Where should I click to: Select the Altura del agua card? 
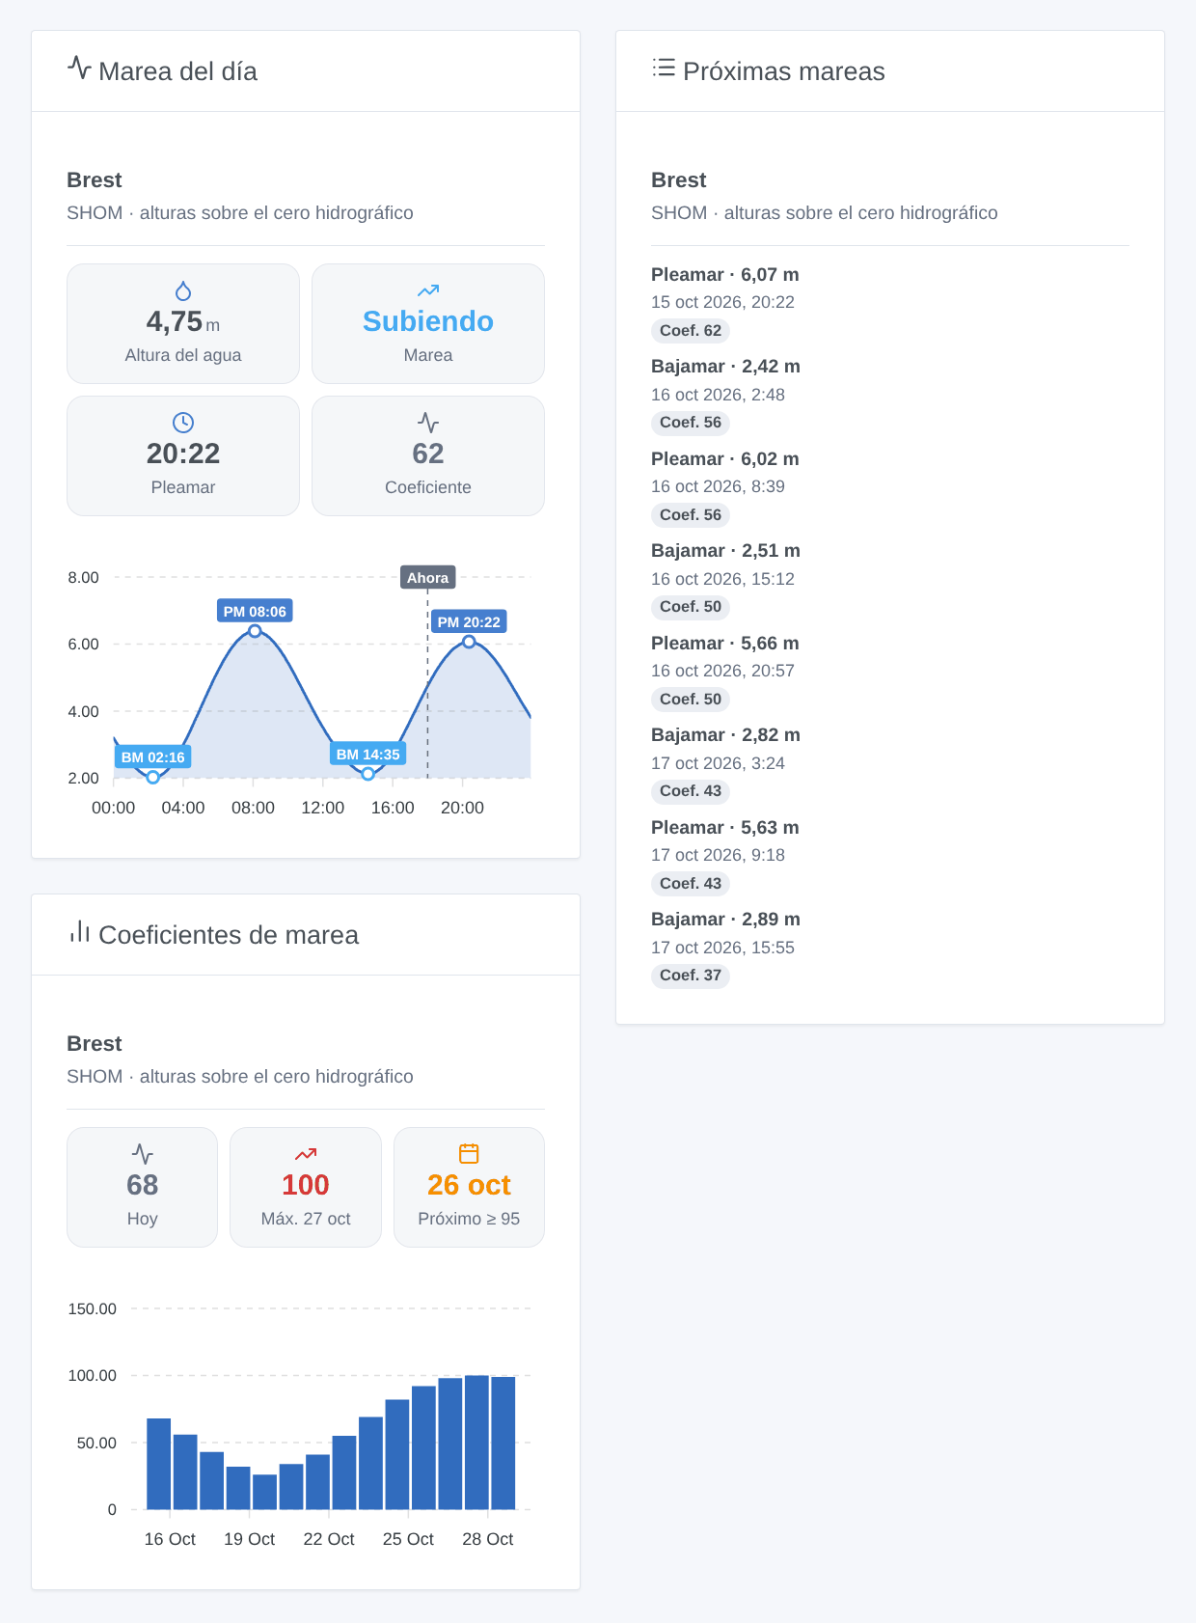pyautogui.click(x=183, y=324)
